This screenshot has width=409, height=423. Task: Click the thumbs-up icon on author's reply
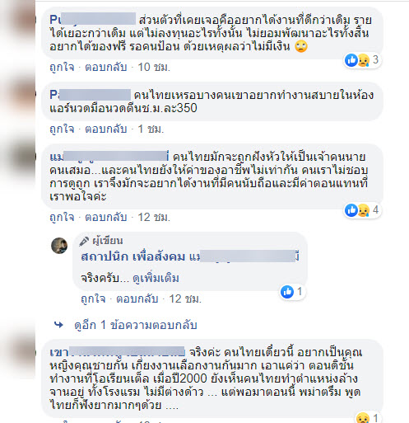point(287,292)
